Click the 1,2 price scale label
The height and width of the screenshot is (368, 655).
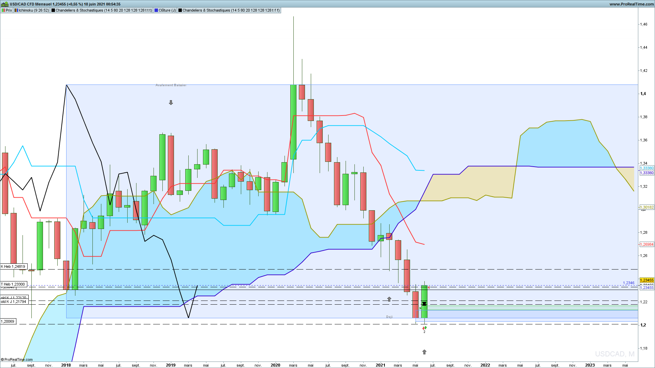tap(643, 325)
